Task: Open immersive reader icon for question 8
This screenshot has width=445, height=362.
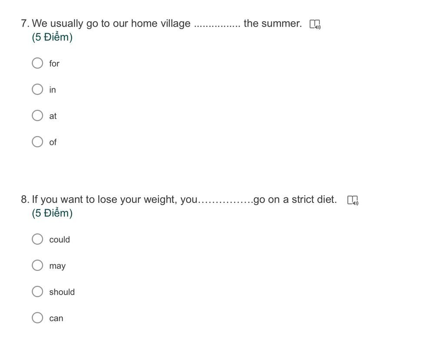Action: 353,200
